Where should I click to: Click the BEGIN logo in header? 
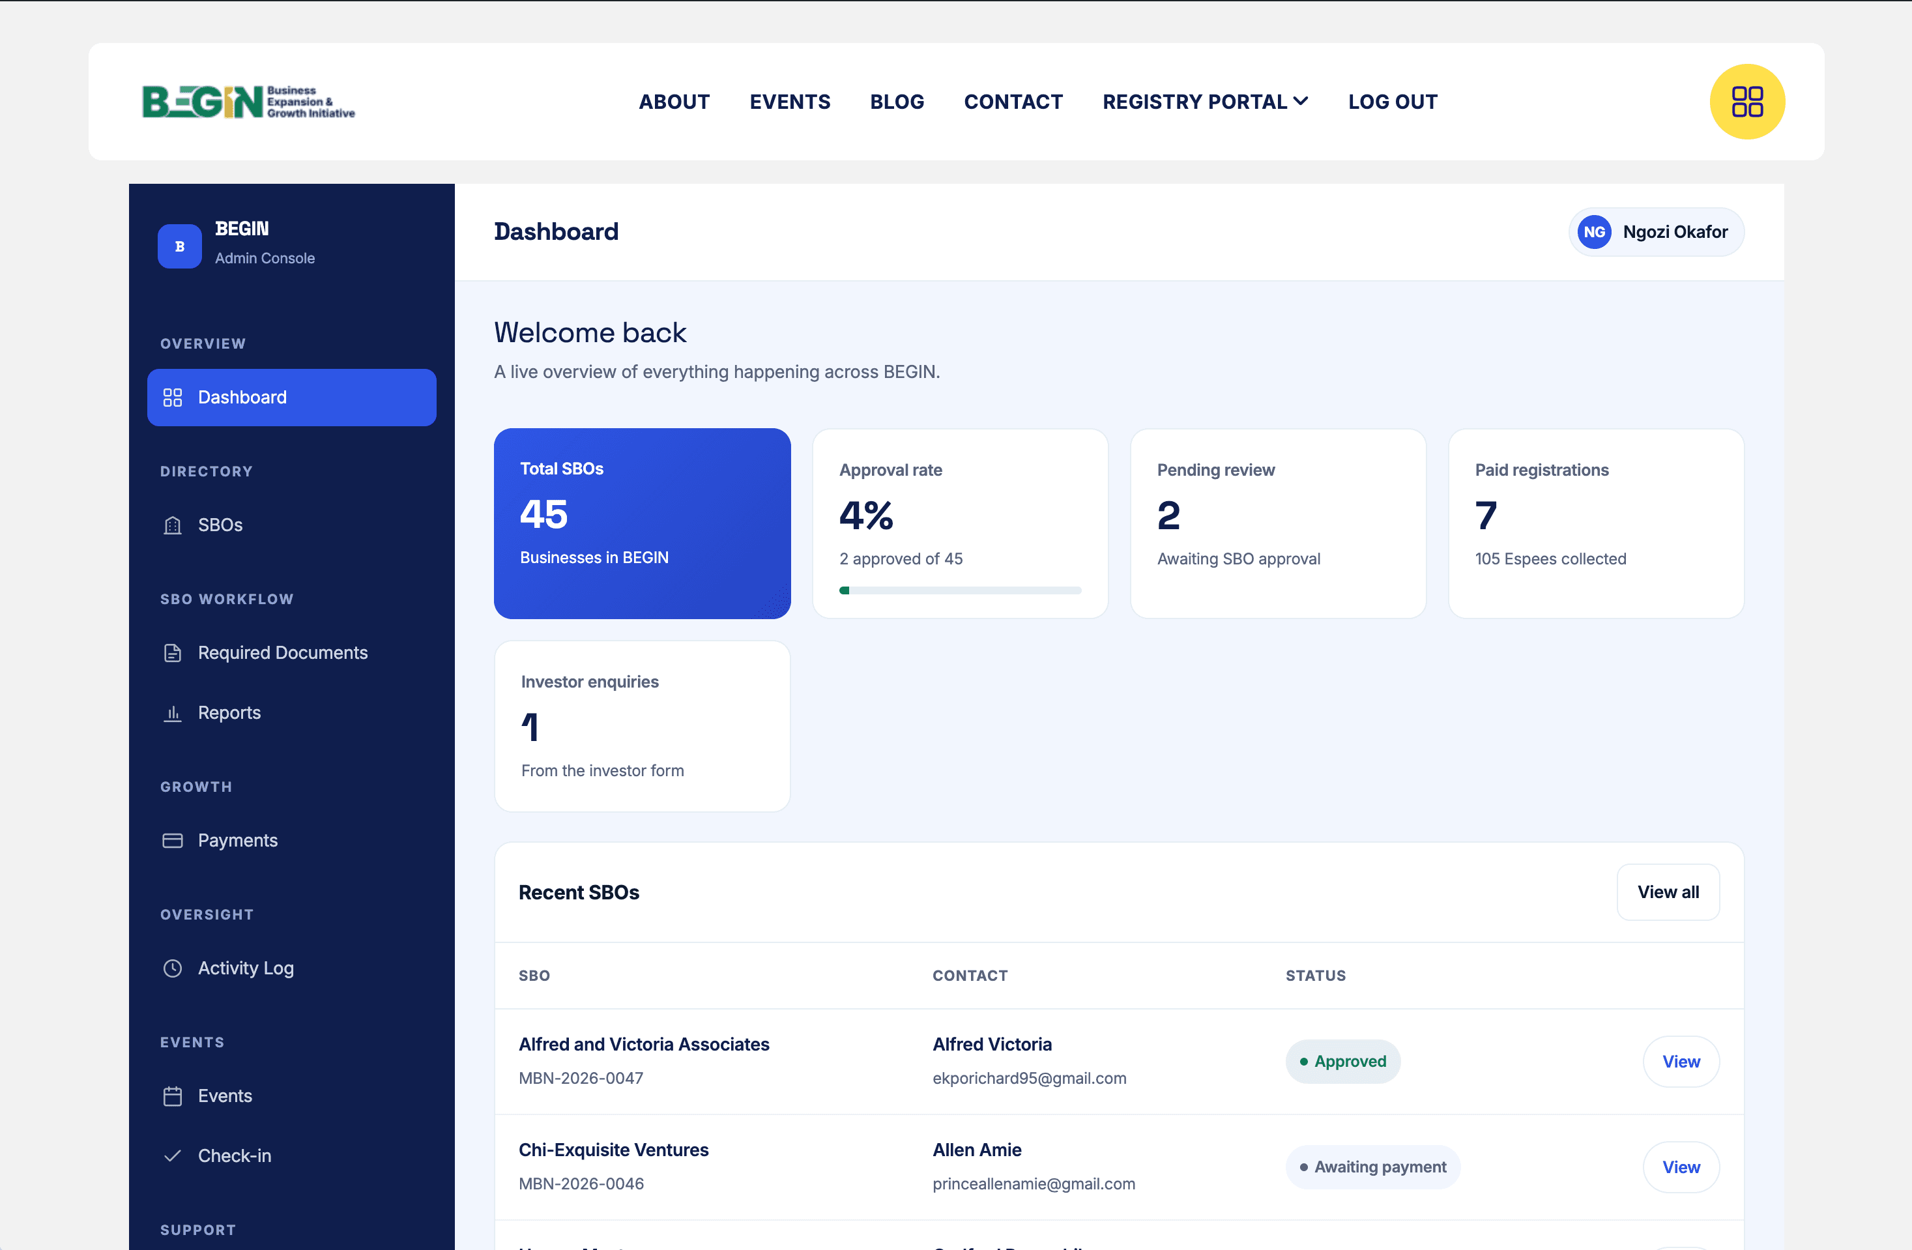[x=248, y=102]
